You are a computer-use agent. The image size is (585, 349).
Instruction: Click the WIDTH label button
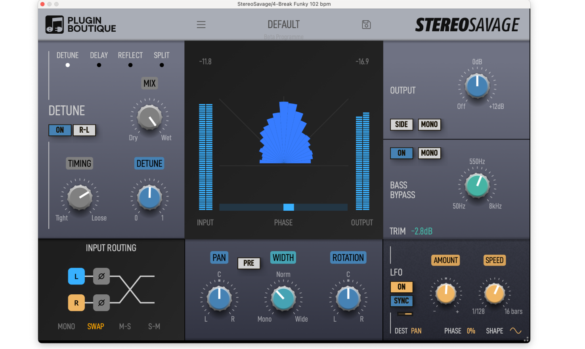283,257
